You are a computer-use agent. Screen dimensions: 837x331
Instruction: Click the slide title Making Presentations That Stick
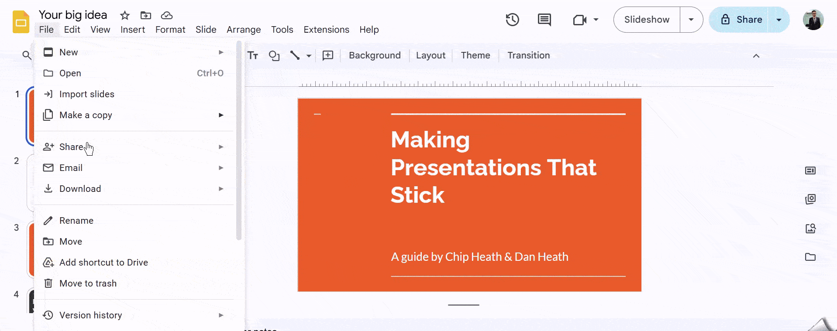pos(493,167)
